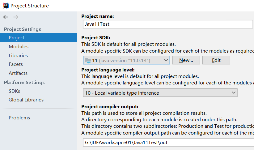
Task: Click the forward navigation arrow
Action: (16, 17)
